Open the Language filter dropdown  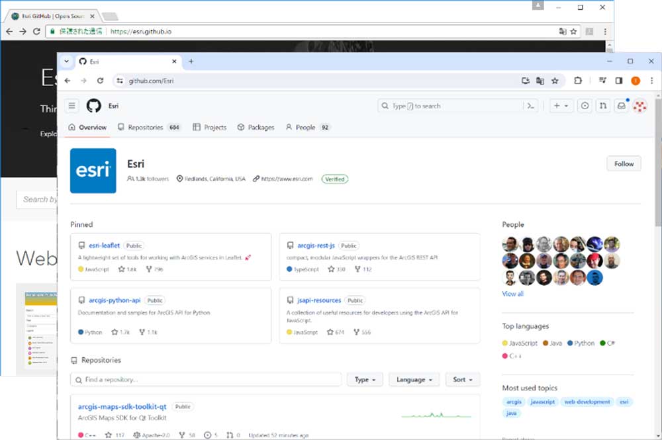tap(414, 380)
